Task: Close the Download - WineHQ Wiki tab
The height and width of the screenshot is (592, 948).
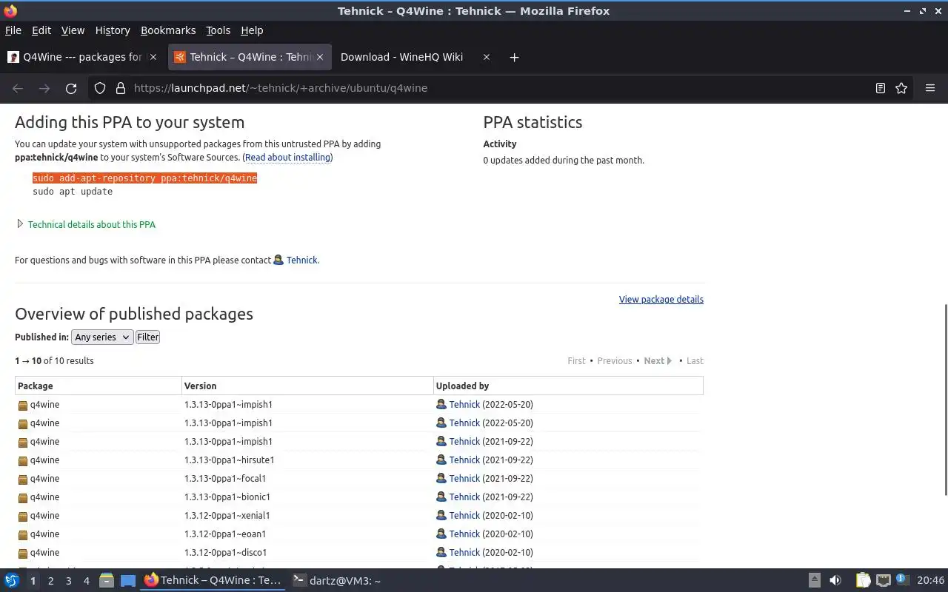Action: (x=486, y=57)
